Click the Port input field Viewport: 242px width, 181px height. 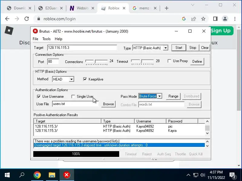(53, 62)
